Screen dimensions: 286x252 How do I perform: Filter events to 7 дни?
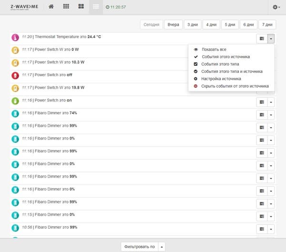click(x=267, y=24)
